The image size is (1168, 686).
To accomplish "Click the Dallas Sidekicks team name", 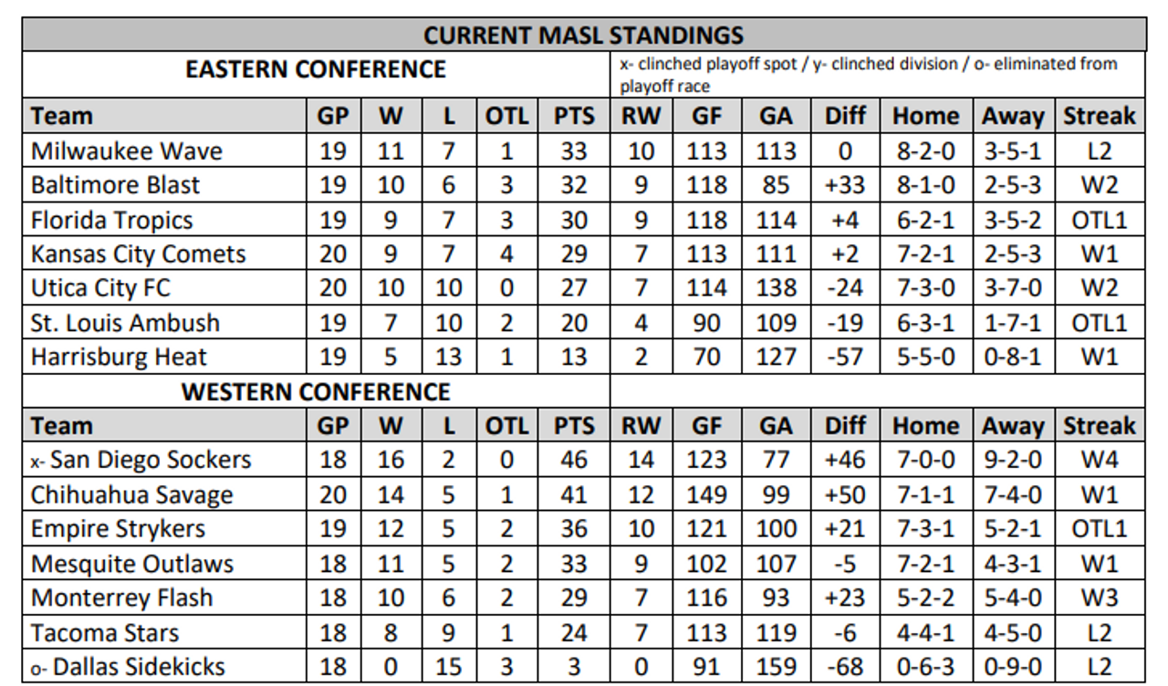I will tap(139, 667).
